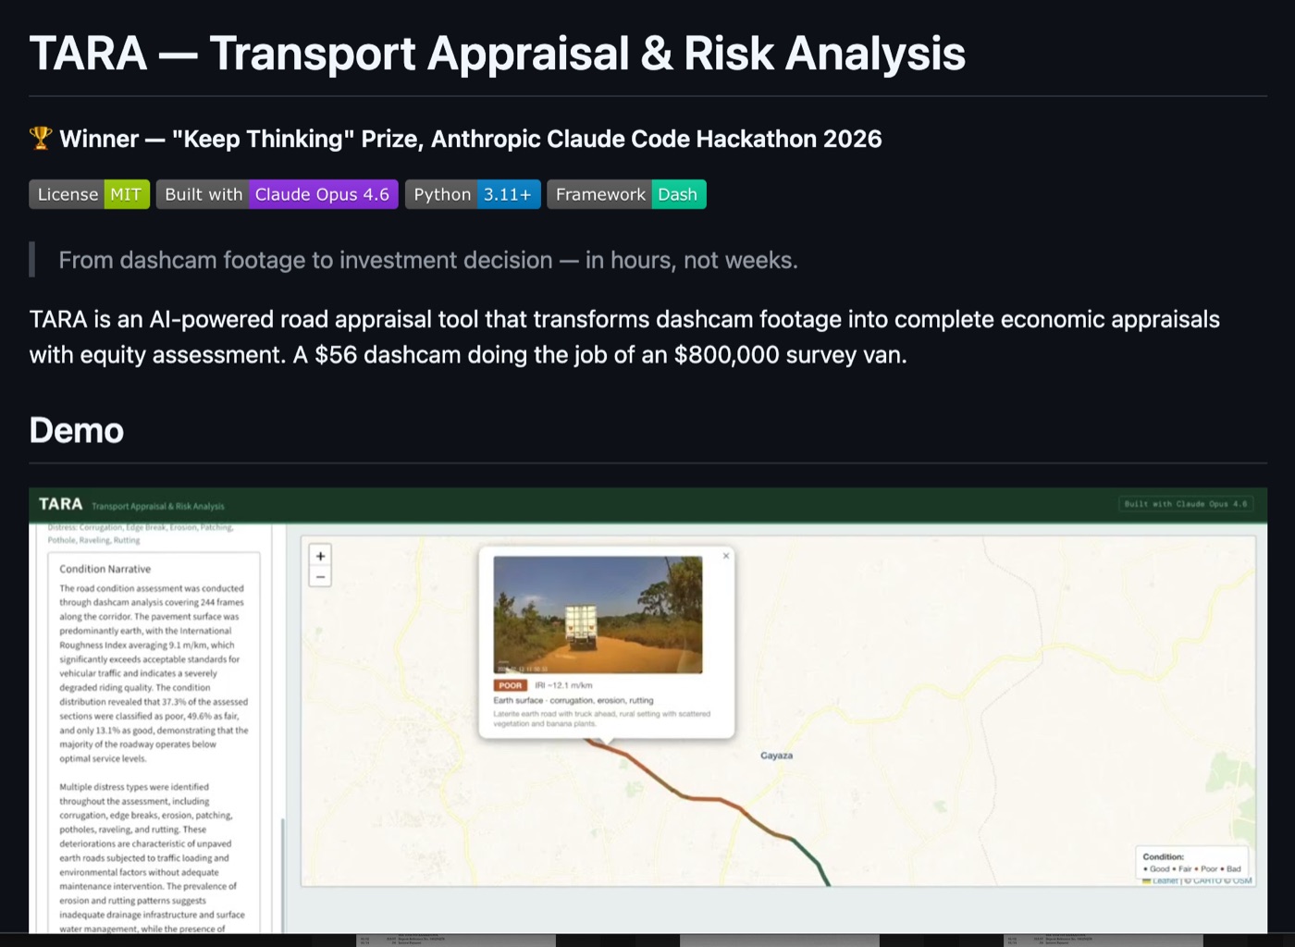Click the trophy emoji next to Winner

point(41,139)
